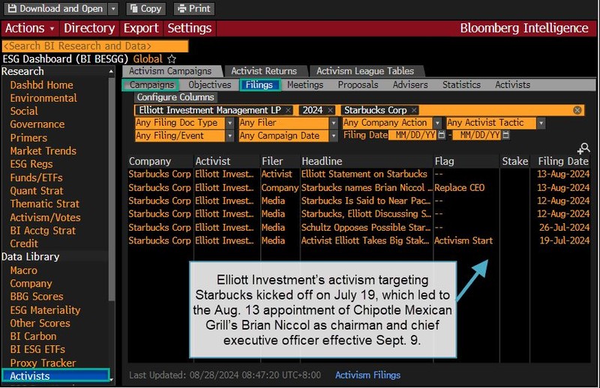Select the Statistics sub-tab
Viewport: 600px width, 388px height.
point(461,85)
